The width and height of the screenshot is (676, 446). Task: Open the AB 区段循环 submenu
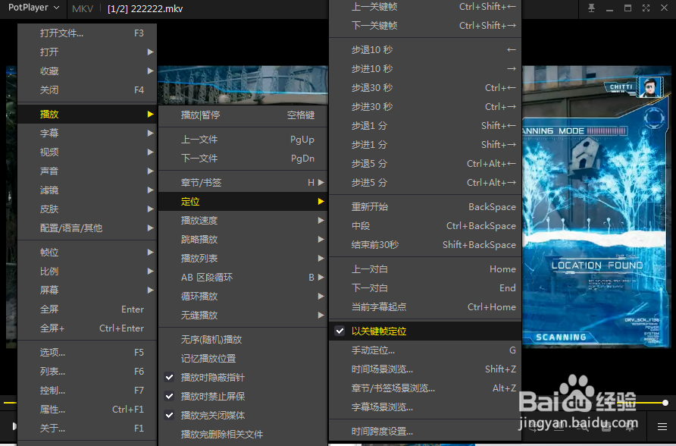pyautogui.click(x=243, y=278)
